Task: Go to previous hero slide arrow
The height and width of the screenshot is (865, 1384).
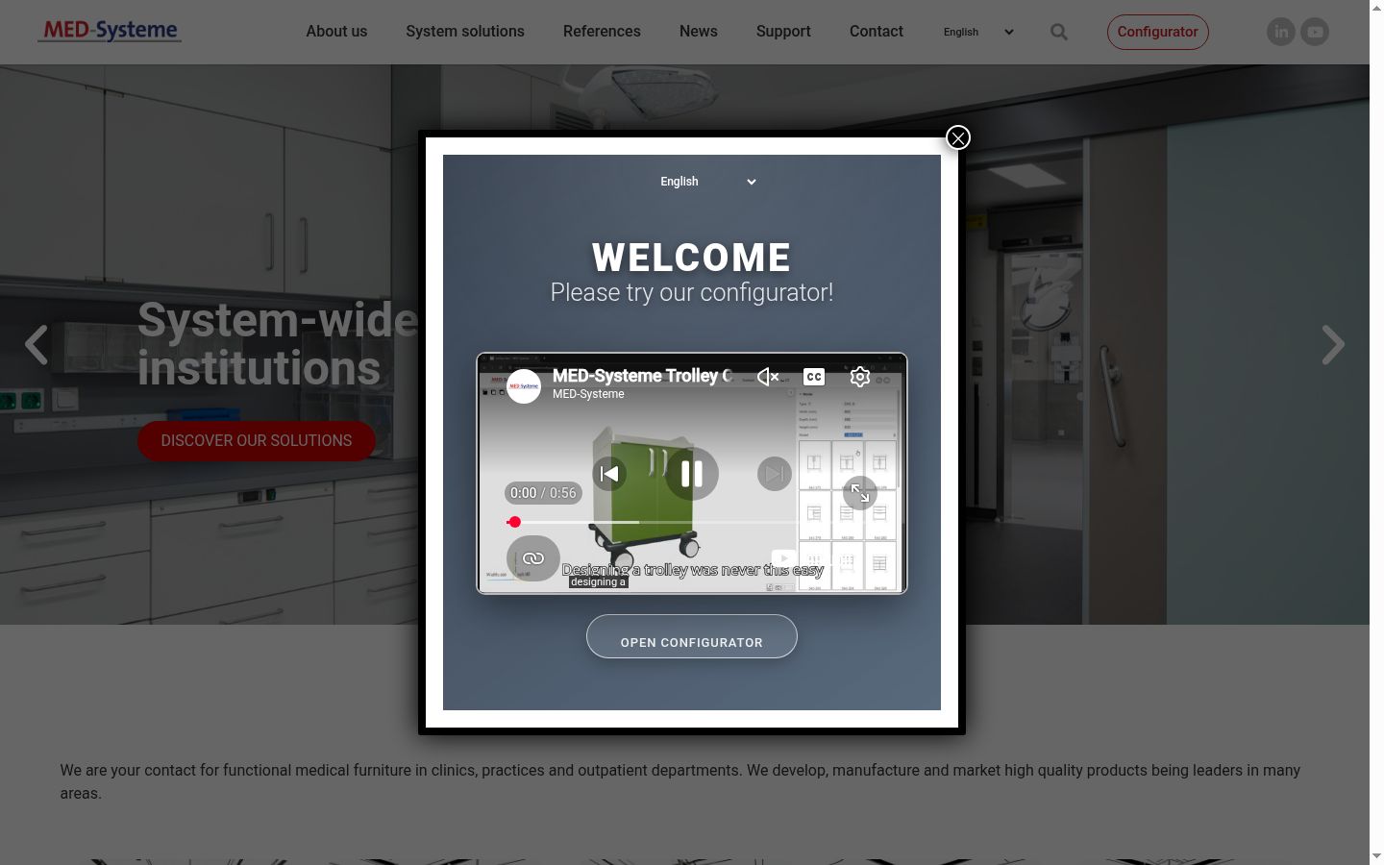Action: point(37,344)
